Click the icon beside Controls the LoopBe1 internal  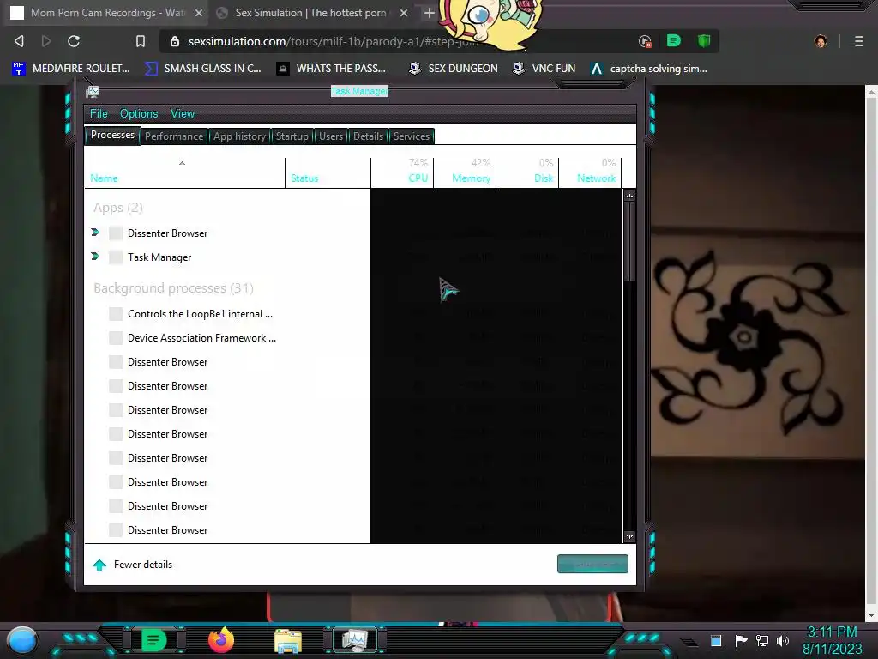pyautogui.click(x=116, y=314)
